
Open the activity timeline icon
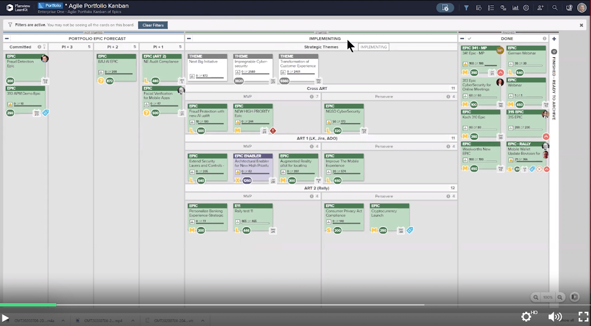pos(503,8)
